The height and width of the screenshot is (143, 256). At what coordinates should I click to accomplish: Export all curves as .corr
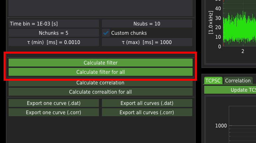point(147,113)
